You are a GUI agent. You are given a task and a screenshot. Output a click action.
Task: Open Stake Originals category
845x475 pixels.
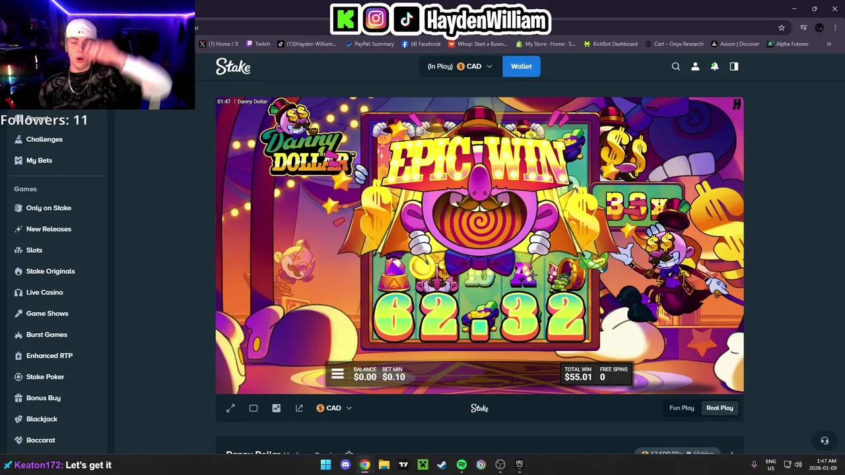[x=50, y=271]
